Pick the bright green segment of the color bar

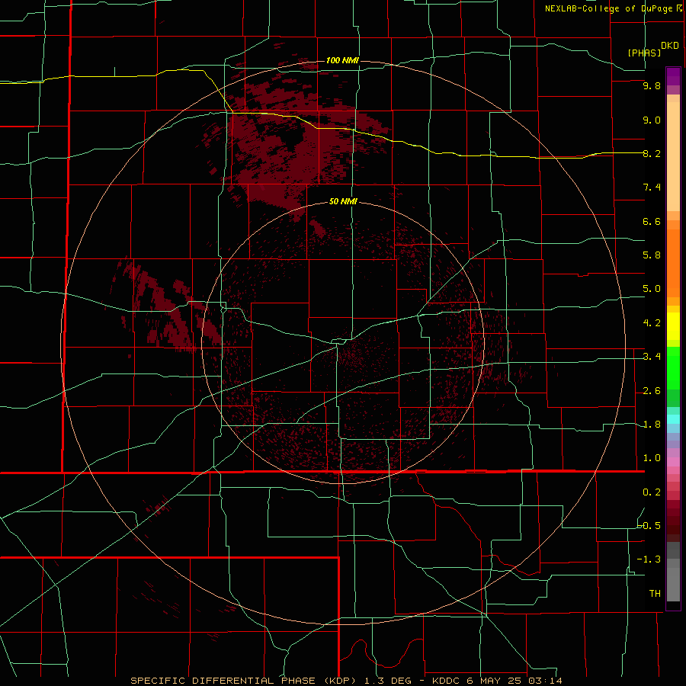[673, 368]
